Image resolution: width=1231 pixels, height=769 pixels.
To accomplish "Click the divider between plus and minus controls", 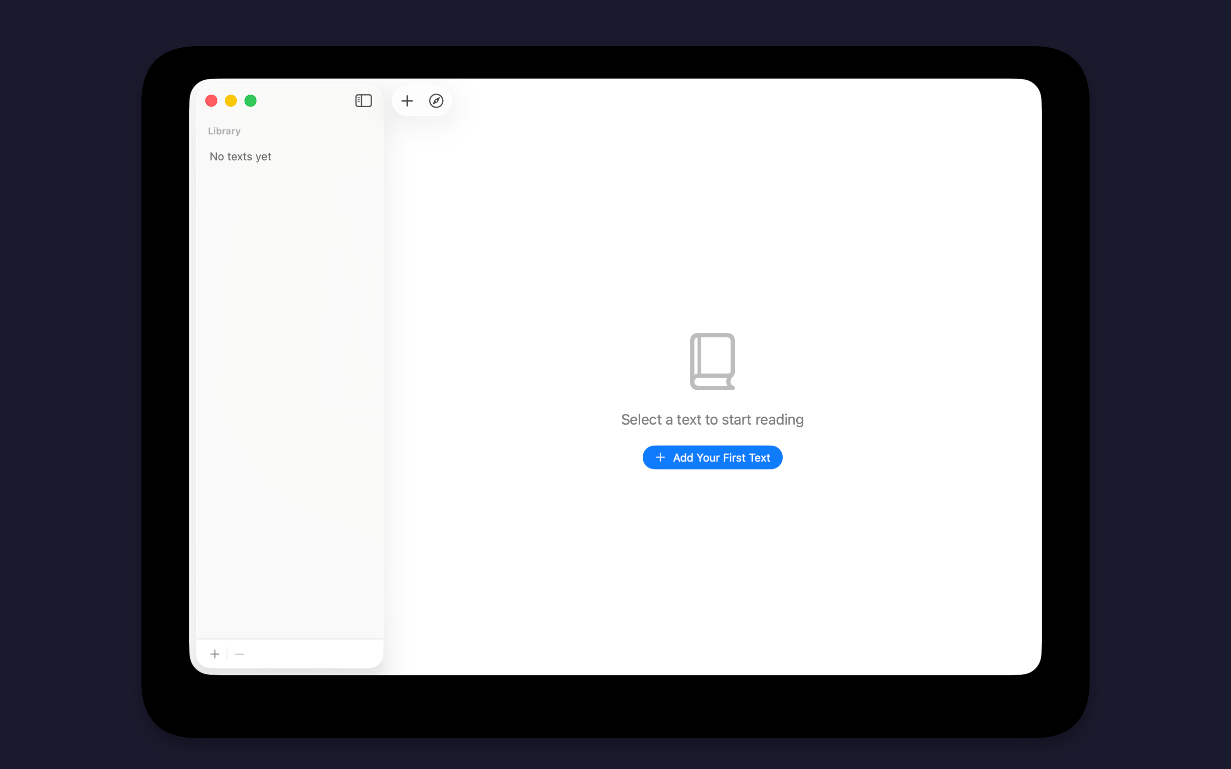I will pos(227,654).
